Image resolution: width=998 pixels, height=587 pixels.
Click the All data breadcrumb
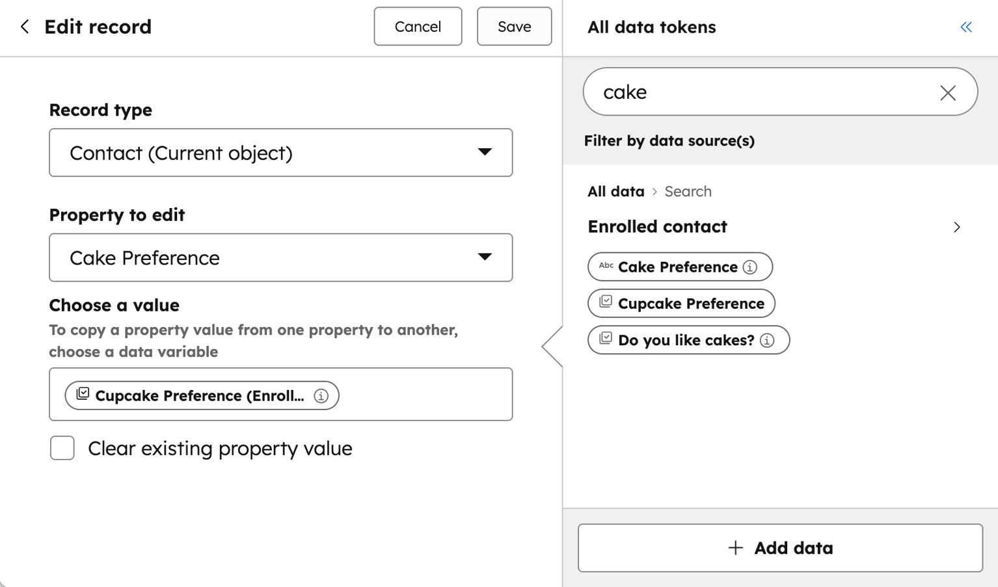[x=615, y=191]
